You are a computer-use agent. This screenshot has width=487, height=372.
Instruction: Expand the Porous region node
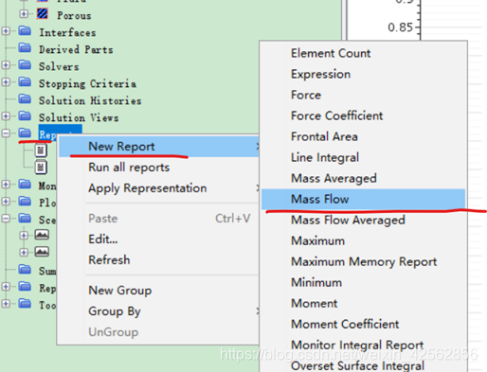click(24, 14)
